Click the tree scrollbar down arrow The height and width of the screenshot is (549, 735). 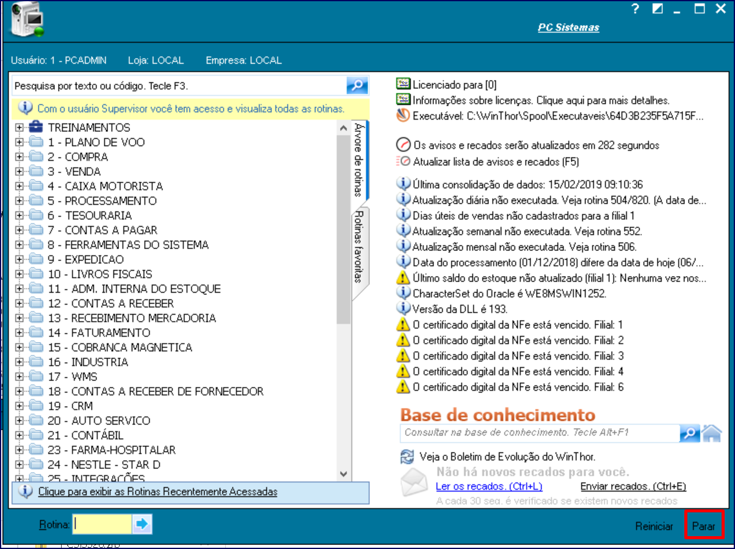[x=343, y=474]
